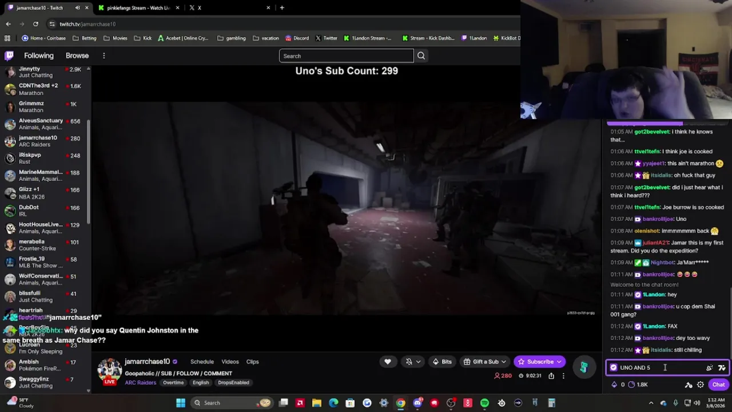Open the Twitch three-dot more menu beside Browse
The width and height of the screenshot is (732, 412).
[x=104, y=56]
